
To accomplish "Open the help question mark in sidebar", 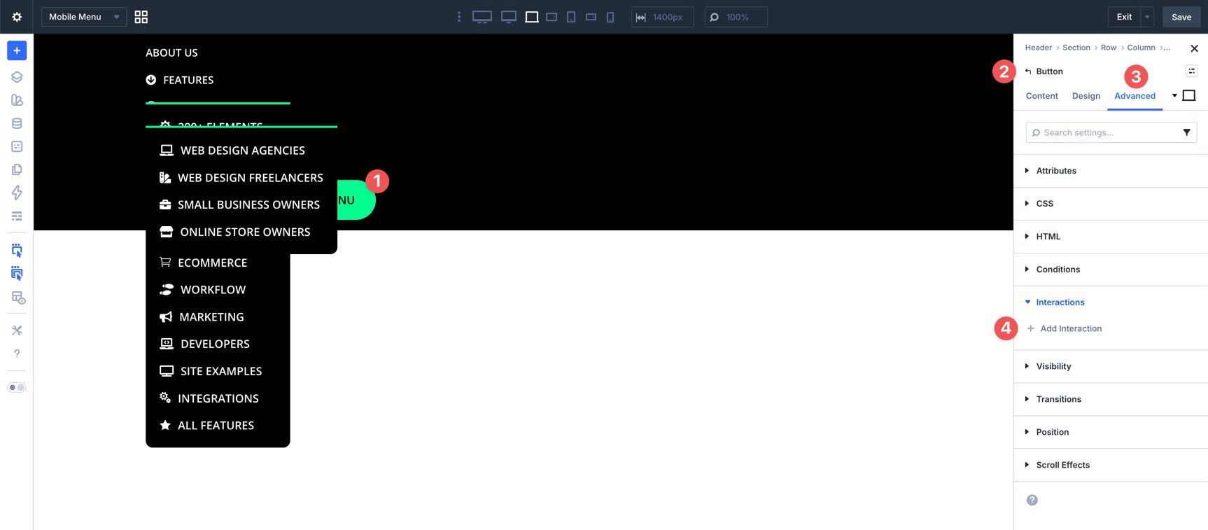I will pyautogui.click(x=17, y=354).
